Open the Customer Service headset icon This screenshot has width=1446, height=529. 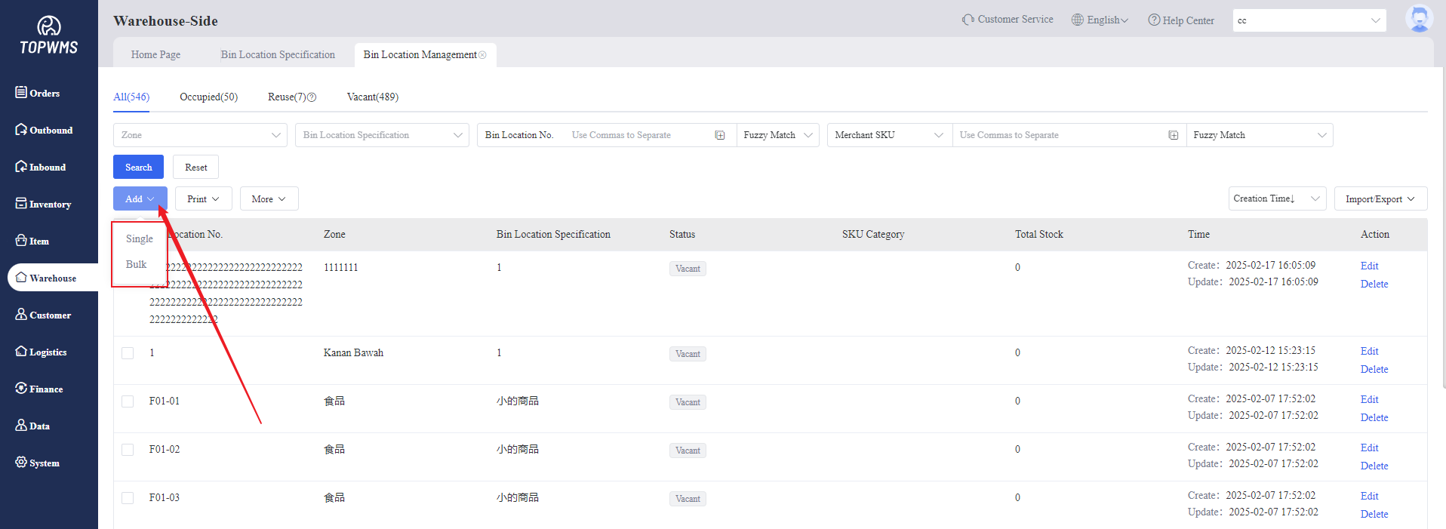[x=968, y=20]
